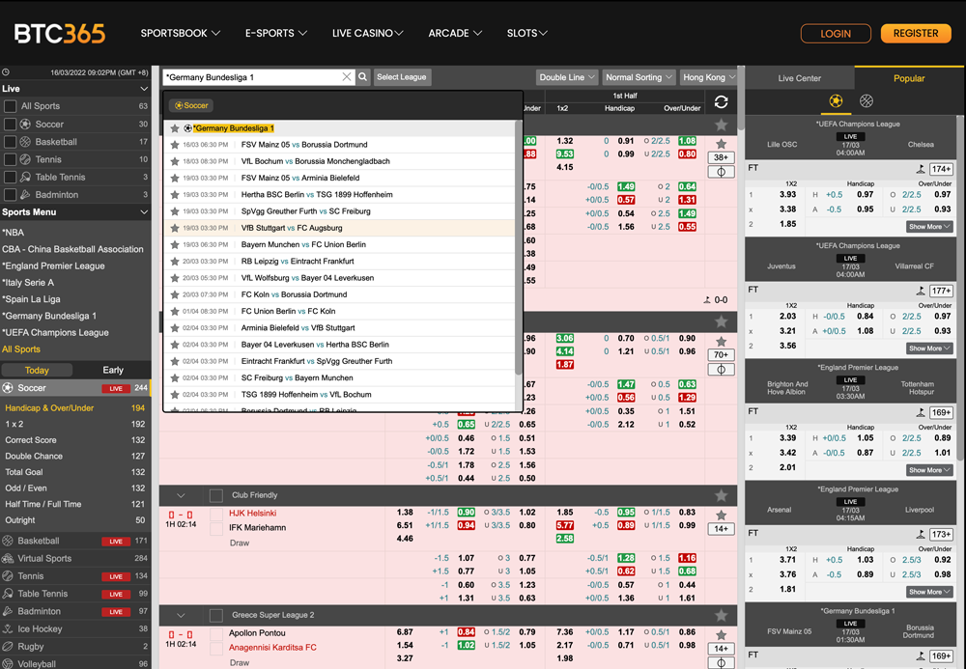Viewport: 966px width, 669px height.
Task: Select the soccer ball icon in Popular panel
Action: tap(836, 101)
